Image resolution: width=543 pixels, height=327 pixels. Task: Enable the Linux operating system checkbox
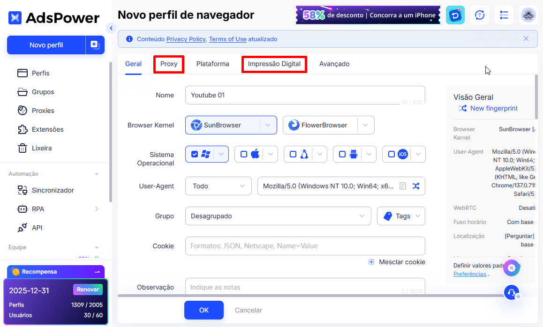[x=293, y=154]
